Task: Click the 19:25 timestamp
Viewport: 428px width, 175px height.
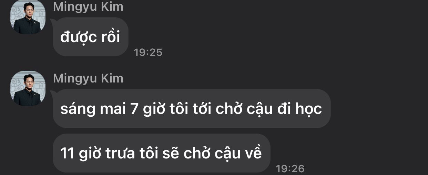Action: pos(148,52)
